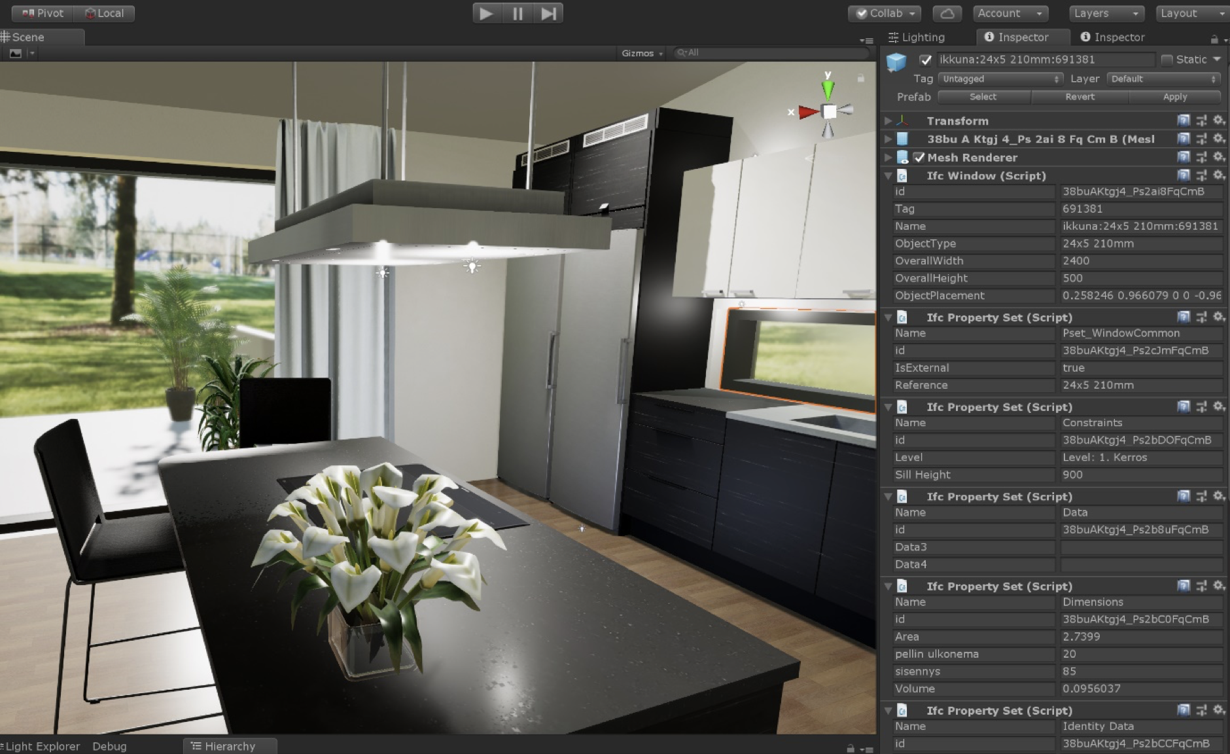The height and width of the screenshot is (754, 1230).
Task: Open the Hierarchy tab at the bottom
Action: tap(229, 746)
